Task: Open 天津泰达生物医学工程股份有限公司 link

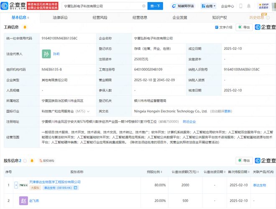Action: [55, 182]
